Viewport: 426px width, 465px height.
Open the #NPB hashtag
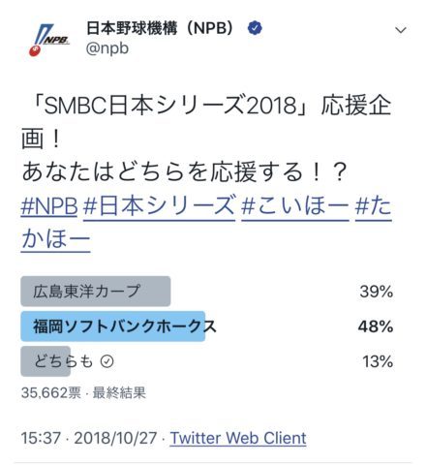tap(49, 205)
